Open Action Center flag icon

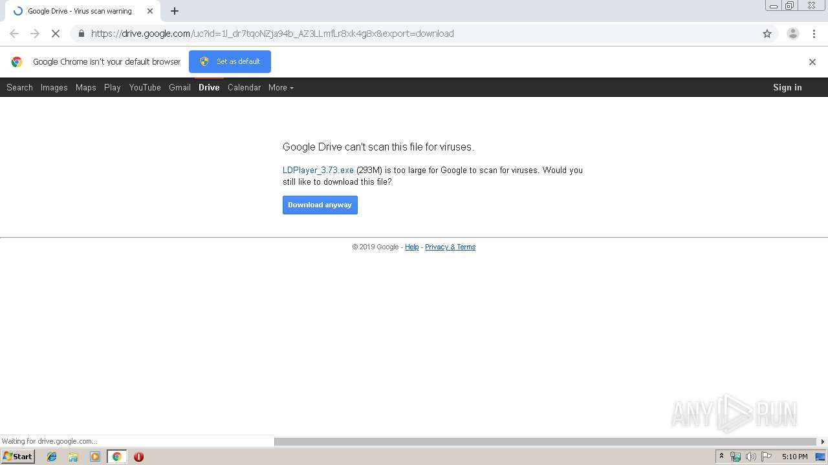(x=767, y=457)
